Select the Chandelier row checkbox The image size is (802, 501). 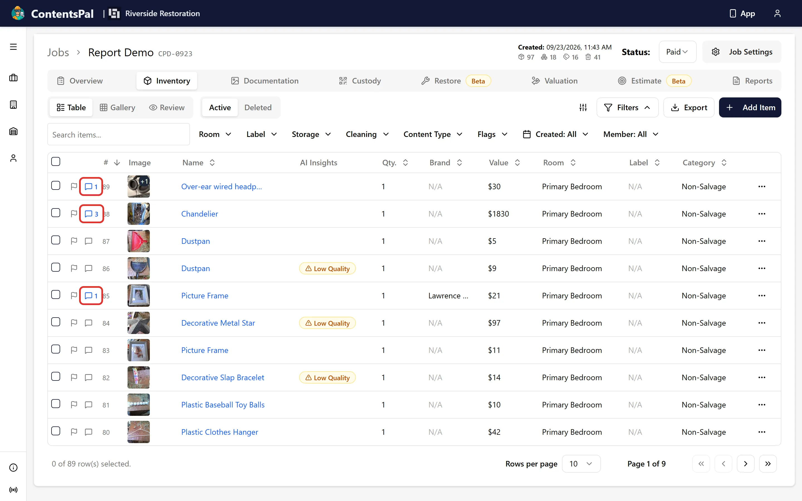pos(56,213)
